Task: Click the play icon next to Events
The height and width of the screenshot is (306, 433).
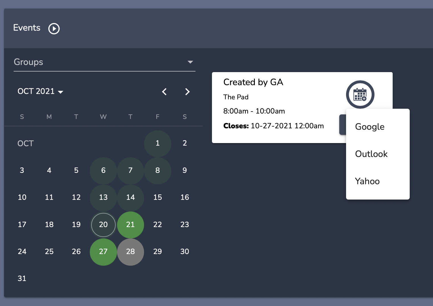Action: tap(54, 28)
